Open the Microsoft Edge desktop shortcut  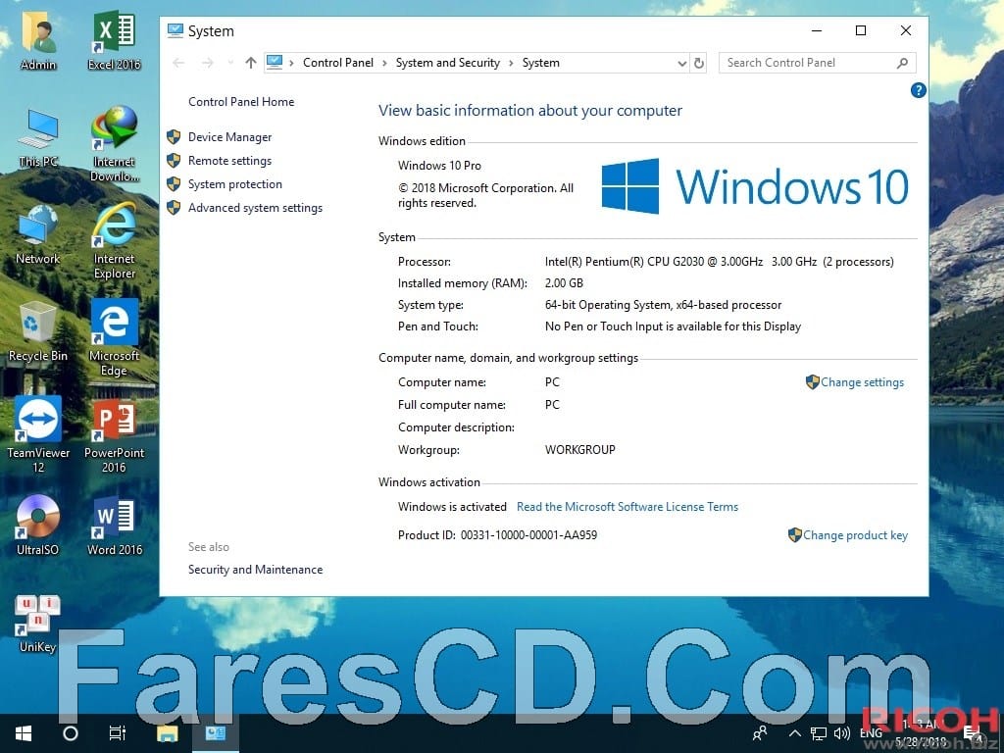click(x=114, y=338)
